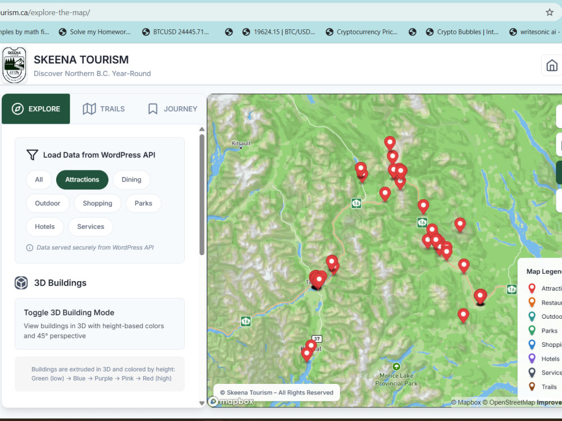This screenshot has width=562, height=421.
Task: Switch to the Explore tab
Action: point(36,108)
